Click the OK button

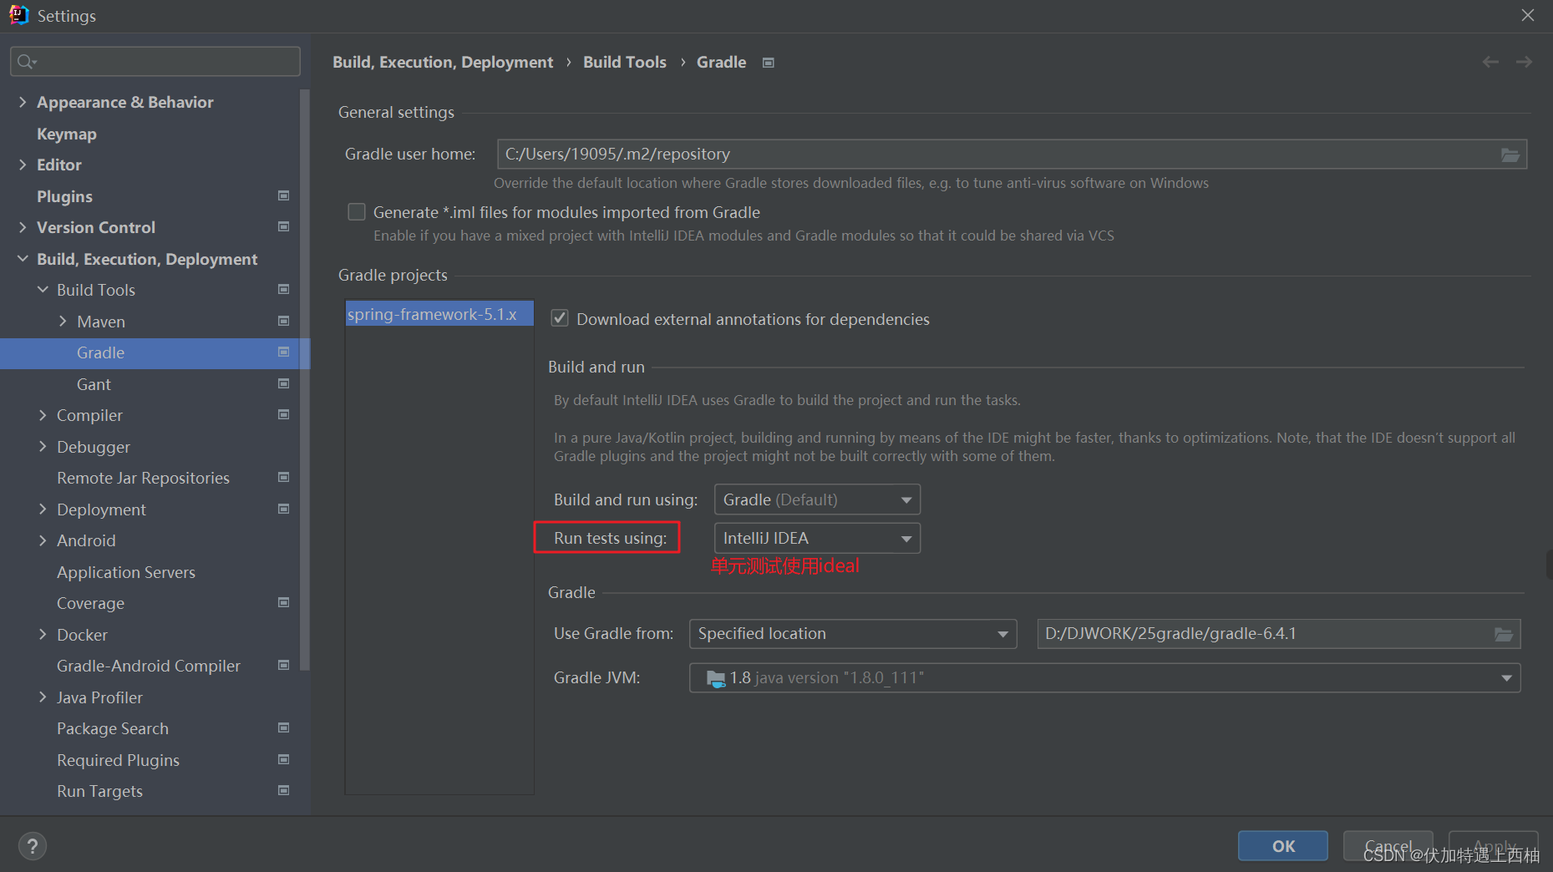(x=1283, y=846)
